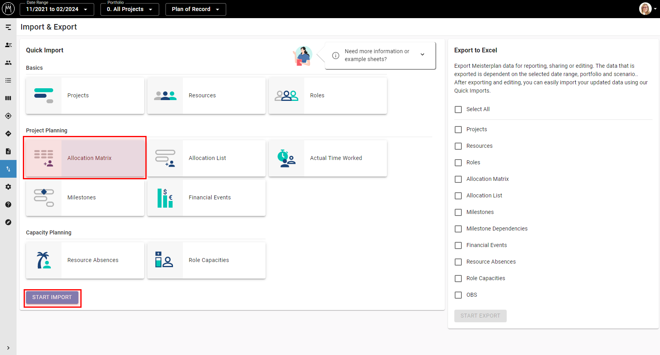The height and width of the screenshot is (355, 660).
Task: Select the Resources import label
Action: (x=202, y=95)
